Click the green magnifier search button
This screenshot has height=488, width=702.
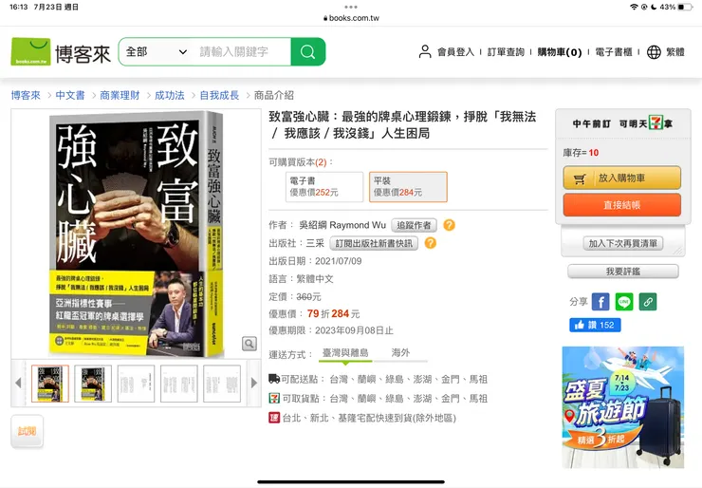pyautogui.click(x=308, y=51)
